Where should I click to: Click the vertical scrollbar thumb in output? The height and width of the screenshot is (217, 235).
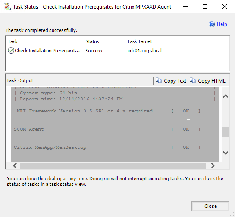pos(226,132)
